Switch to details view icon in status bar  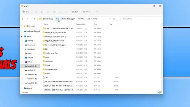coord(158,92)
